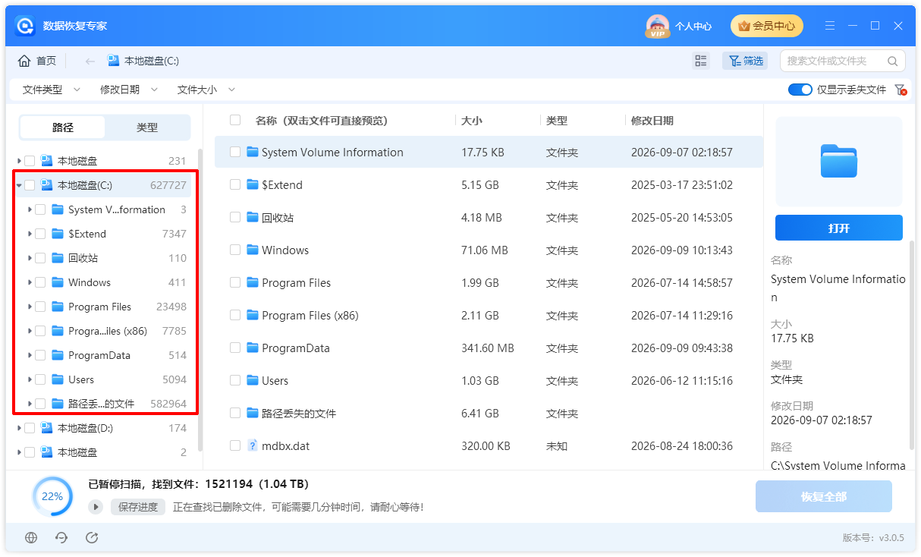
Task: Toggle 仅显示丢失文件 switch
Action: 800,90
